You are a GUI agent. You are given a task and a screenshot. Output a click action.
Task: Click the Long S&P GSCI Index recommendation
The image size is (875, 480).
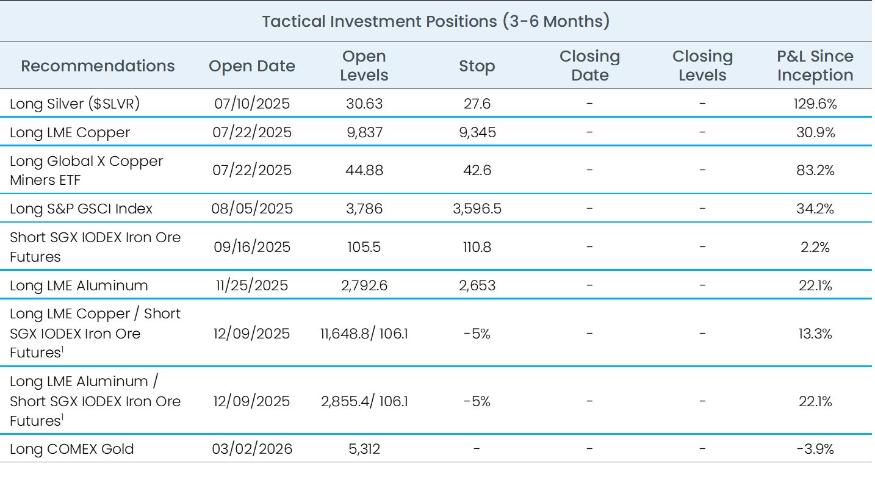pos(81,209)
